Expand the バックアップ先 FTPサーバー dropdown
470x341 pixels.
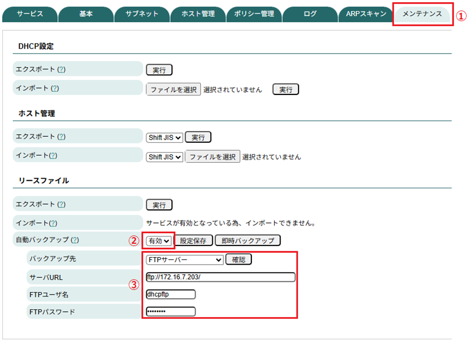(x=184, y=260)
